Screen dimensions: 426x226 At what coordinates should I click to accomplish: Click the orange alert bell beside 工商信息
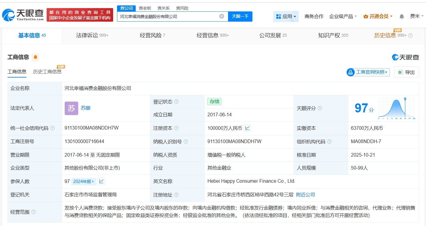[x=35, y=57]
